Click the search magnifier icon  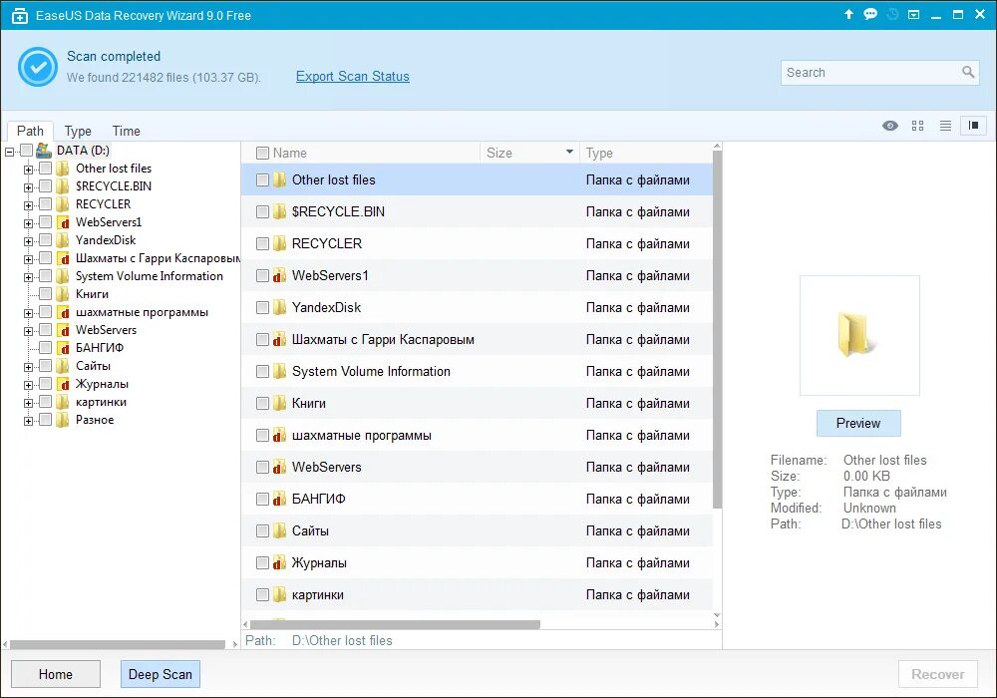tap(968, 72)
